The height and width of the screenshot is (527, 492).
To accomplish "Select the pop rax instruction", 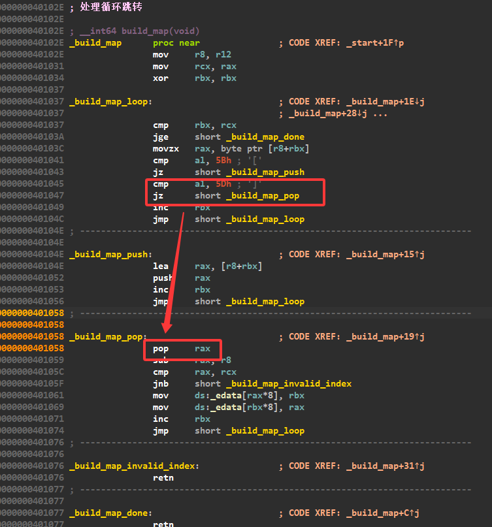I will pyautogui.click(x=182, y=349).
